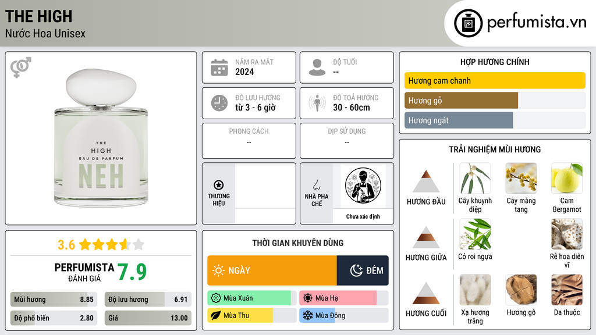
Task: Click the sillage radiating person icon
Action: [317, 103]
